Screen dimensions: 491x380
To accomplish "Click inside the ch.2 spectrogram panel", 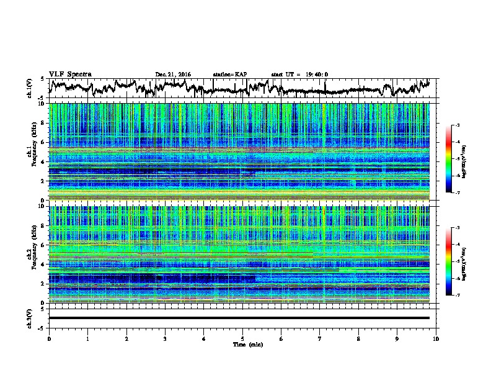I will point(239,255).
